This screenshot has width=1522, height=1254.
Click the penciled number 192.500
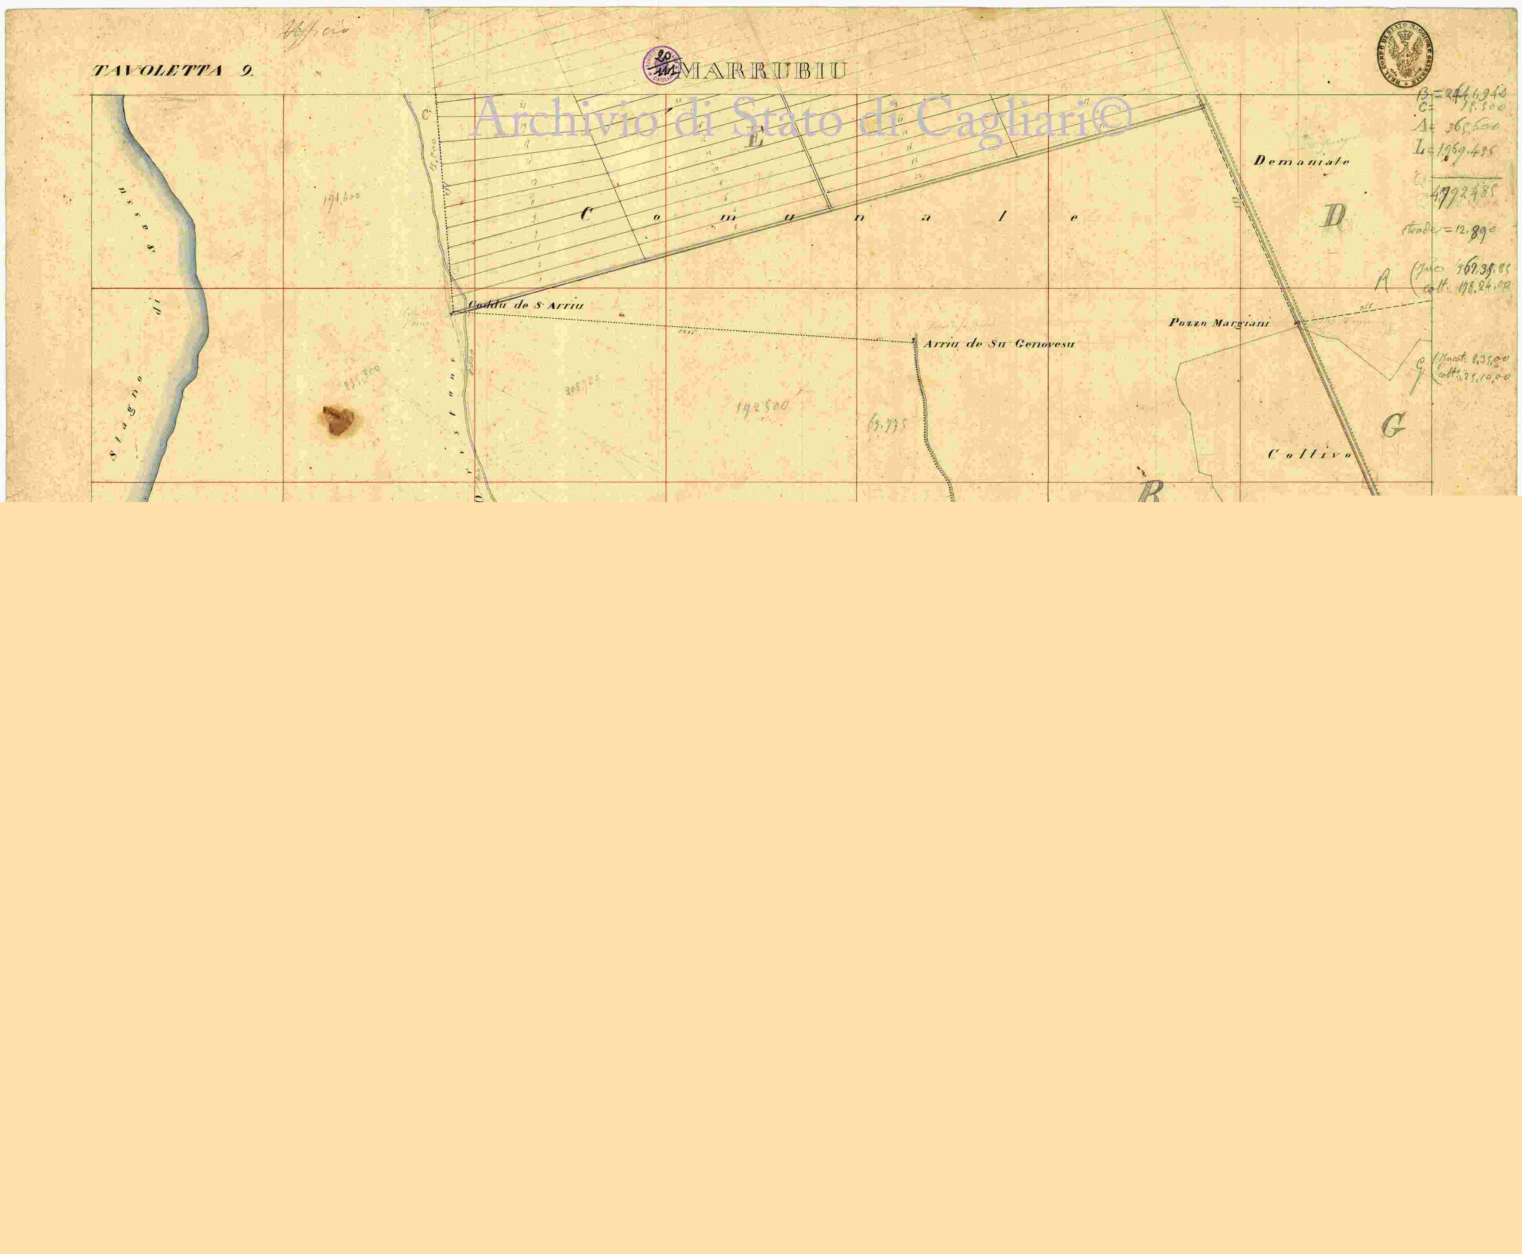[x=762, y=408]
